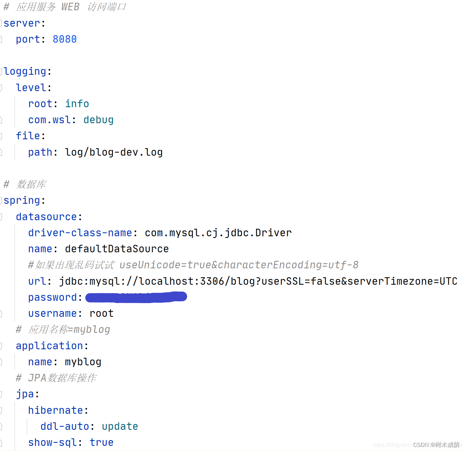Image resolution: width=465 pixels, height=451 pixels.
Task: Click the 'url' key
Action: [x=37, y=281]
